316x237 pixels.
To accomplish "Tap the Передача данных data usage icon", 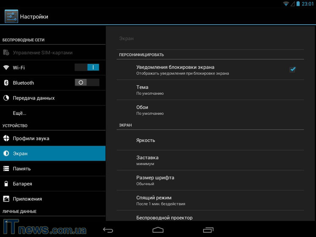I will [x=6, y=98].
